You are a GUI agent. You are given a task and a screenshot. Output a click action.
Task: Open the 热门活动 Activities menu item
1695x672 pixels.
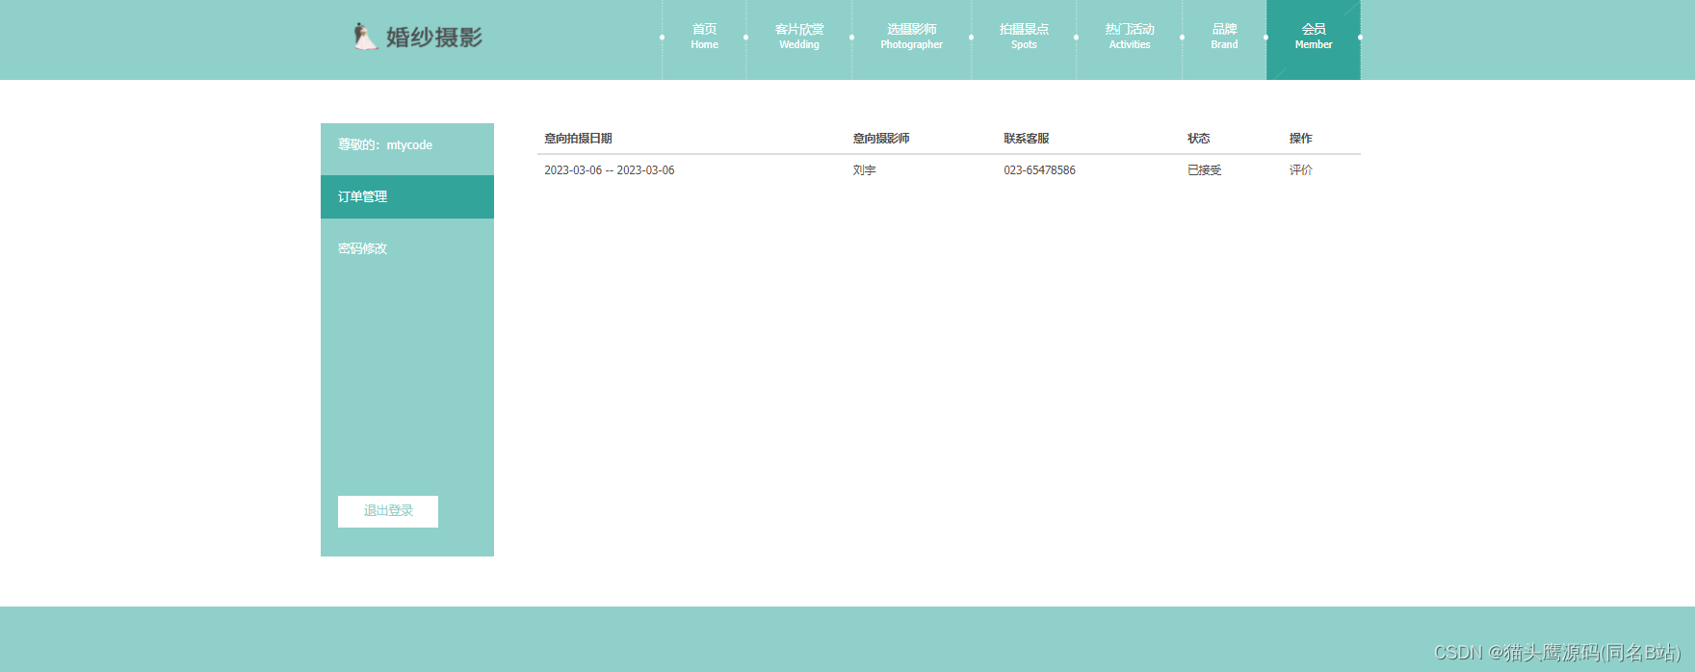pos(1130,37)
